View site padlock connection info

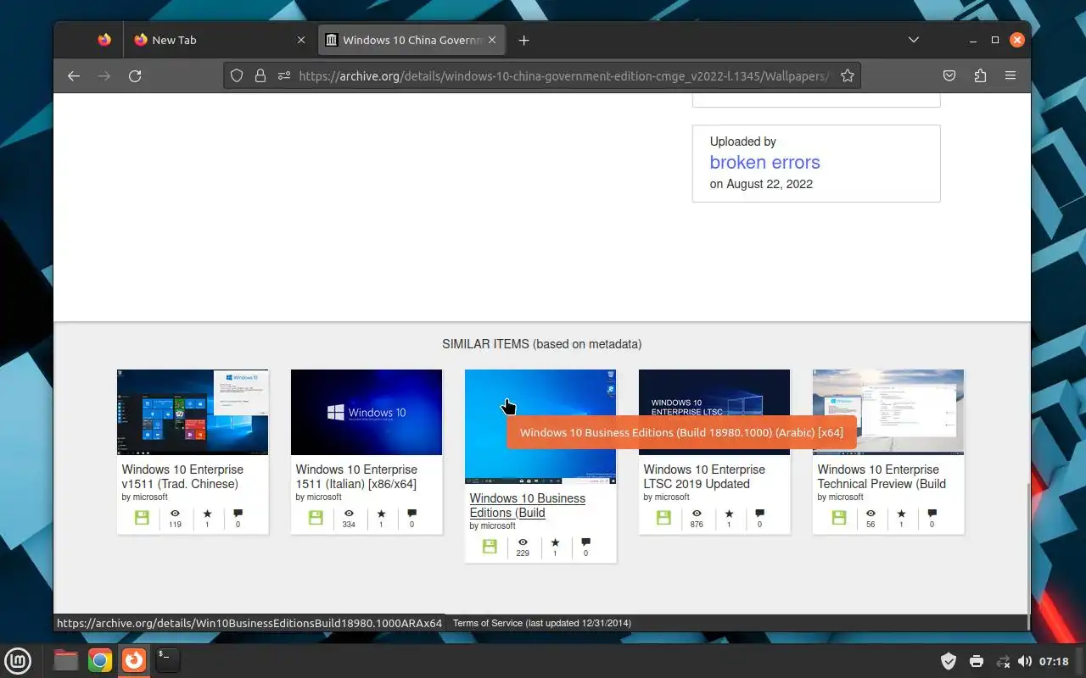pos(260,75)
